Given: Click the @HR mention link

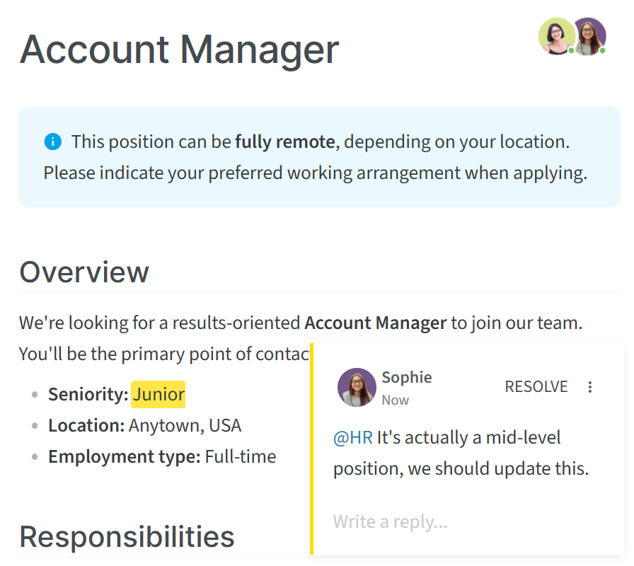Looking at the screenshot, I should (353, 438).
